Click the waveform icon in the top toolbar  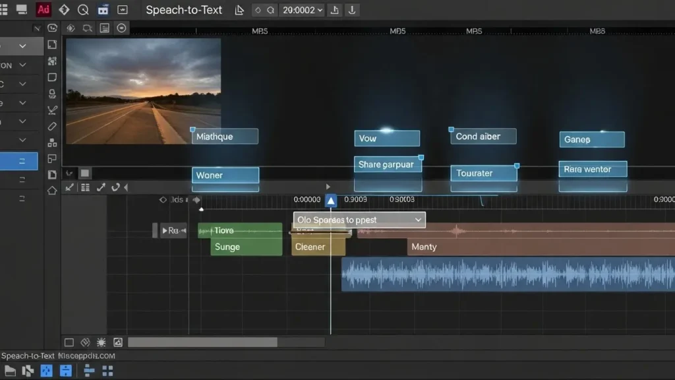tap(123, 9)
